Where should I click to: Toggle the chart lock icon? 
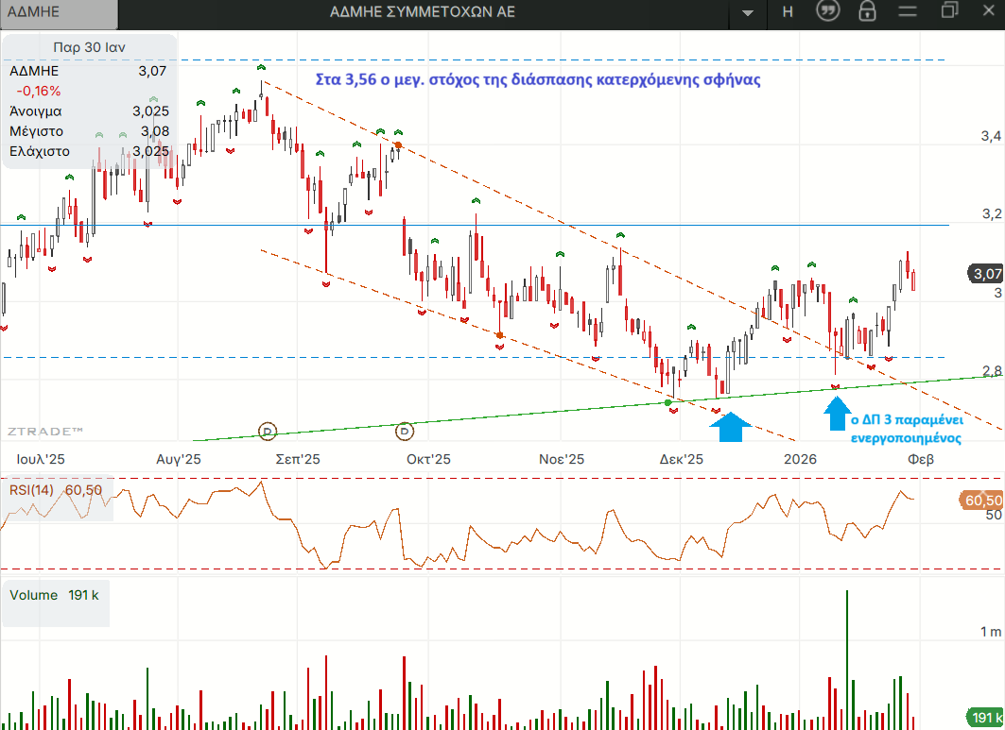(x=867, y=11)
